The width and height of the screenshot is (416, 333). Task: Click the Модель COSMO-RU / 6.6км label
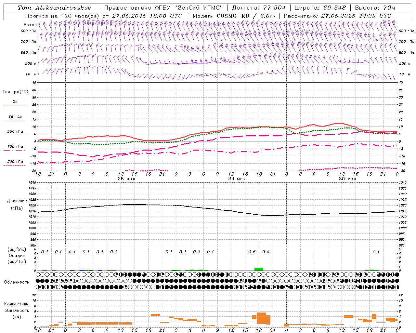tap(234, 16)
